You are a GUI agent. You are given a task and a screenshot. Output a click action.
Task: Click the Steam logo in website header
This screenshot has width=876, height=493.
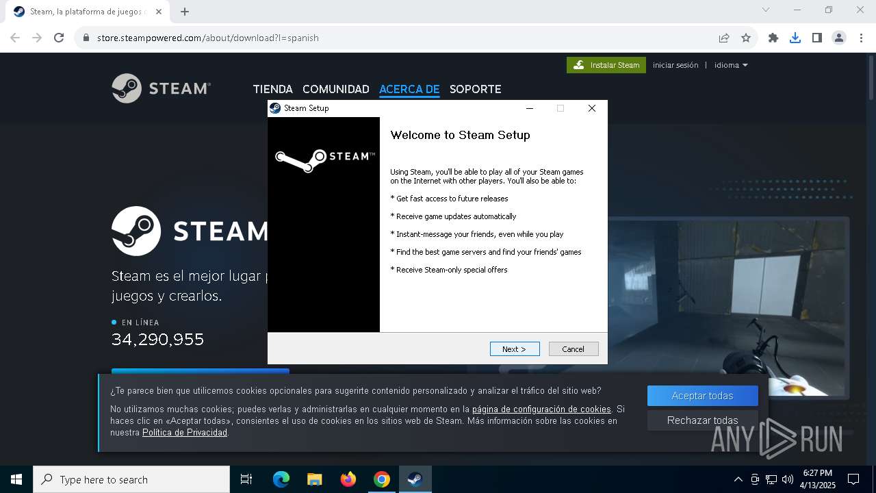tap(161, 88)
